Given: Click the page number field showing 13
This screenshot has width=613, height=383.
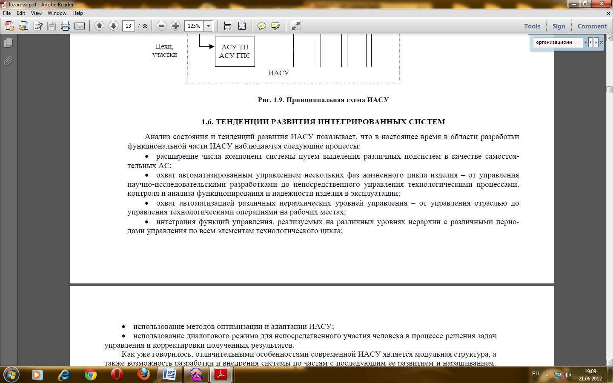Looking at the screenshot, I should click(x=128, y=26).
